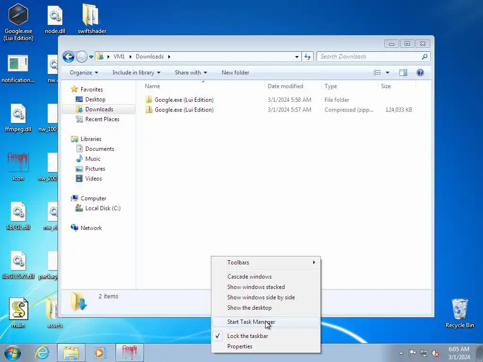Sort by the Size column header
This screenshot has height=362, width=483.
[x=397, y=86]
